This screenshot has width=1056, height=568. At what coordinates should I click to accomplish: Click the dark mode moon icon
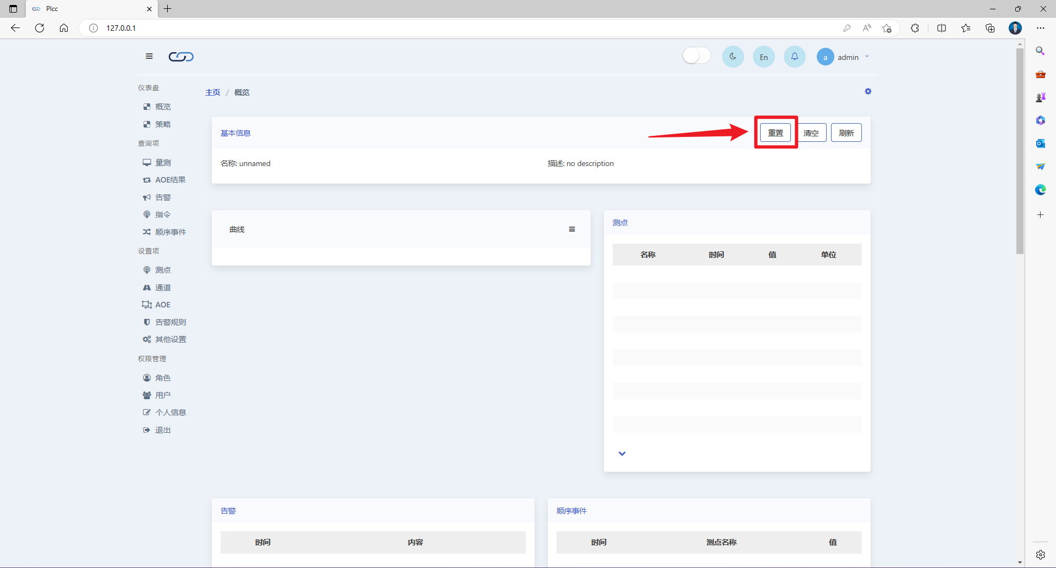click(x=733, y=57)
